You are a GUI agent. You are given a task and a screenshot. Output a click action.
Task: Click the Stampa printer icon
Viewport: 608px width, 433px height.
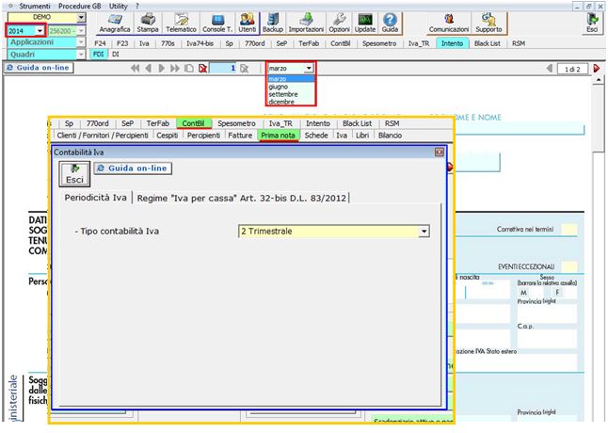[x=148, y=23]
